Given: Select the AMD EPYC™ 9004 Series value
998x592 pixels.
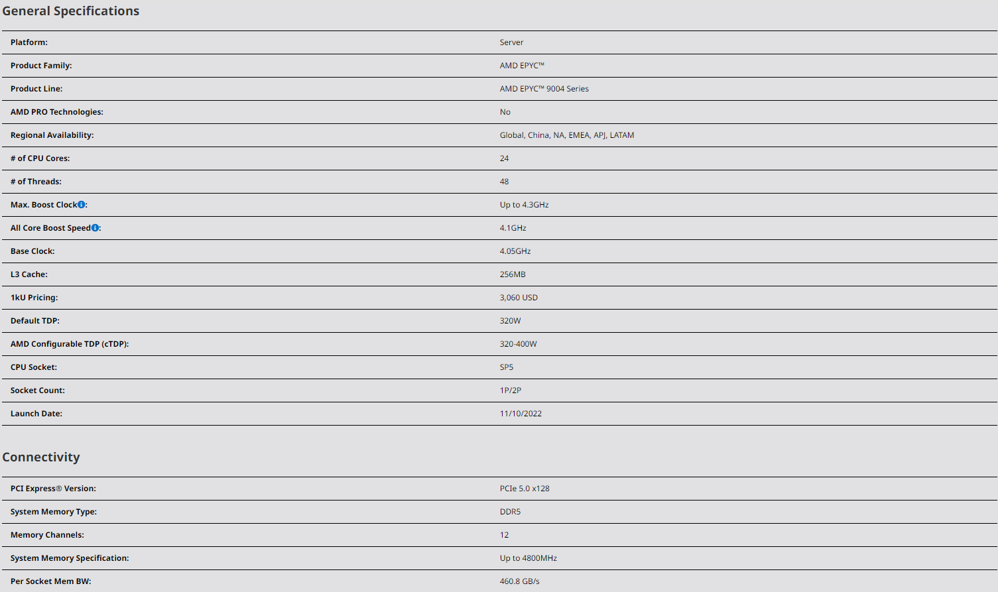Looking at the screenshot, I should click(x=544, y=89).
